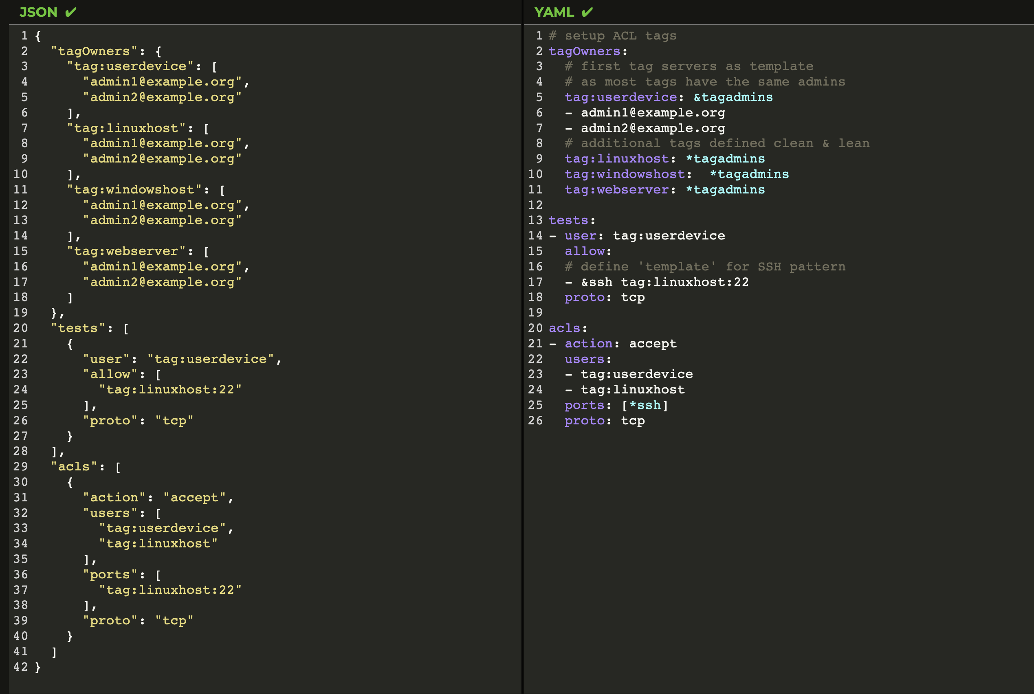Click the &tagadmins anchor in YAML
This screenshot has width=1034, height=694.
(x=733, y=97)
